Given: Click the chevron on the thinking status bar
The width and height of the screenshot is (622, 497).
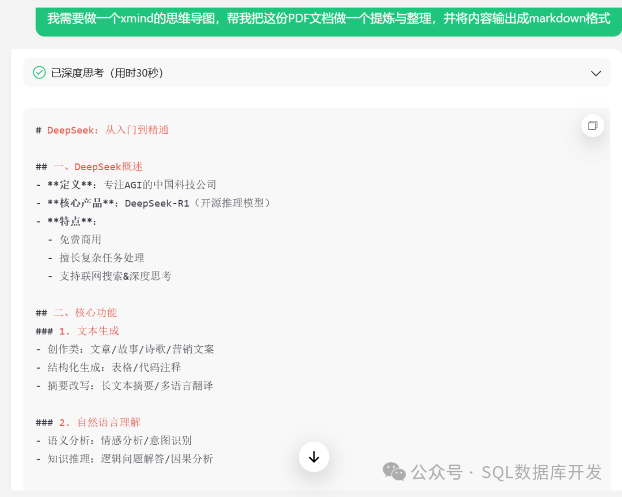Looking at the screenshot, I should [x=596, y=73].
